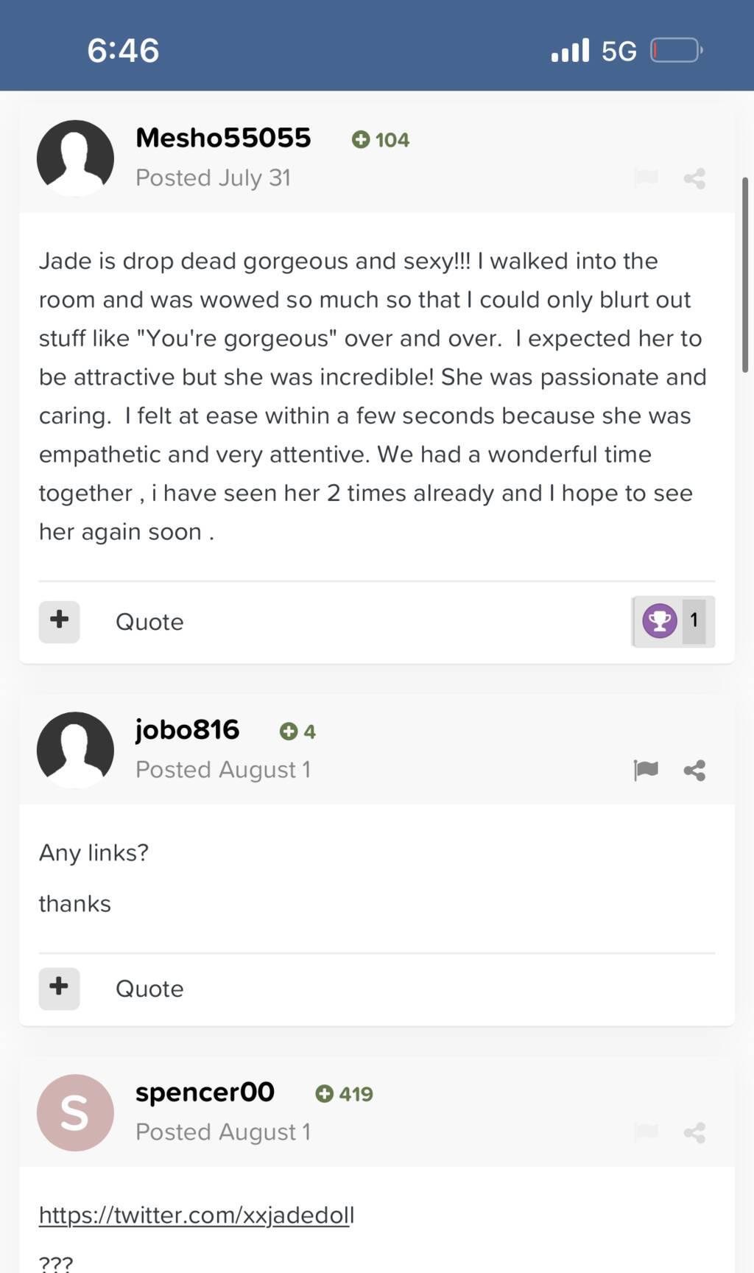This screenshot has height=1273, width=754.
Task: Click Mesho55055's default avatar
Action: [x=75, y=158]
